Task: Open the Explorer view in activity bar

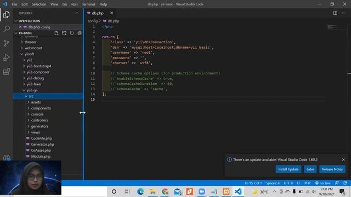Action: [7, 15]
